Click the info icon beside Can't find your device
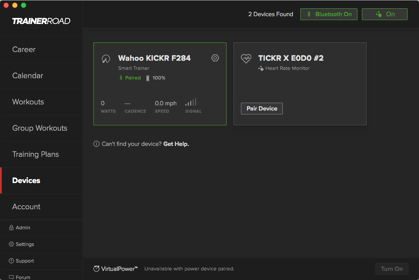 click(96, 144)
